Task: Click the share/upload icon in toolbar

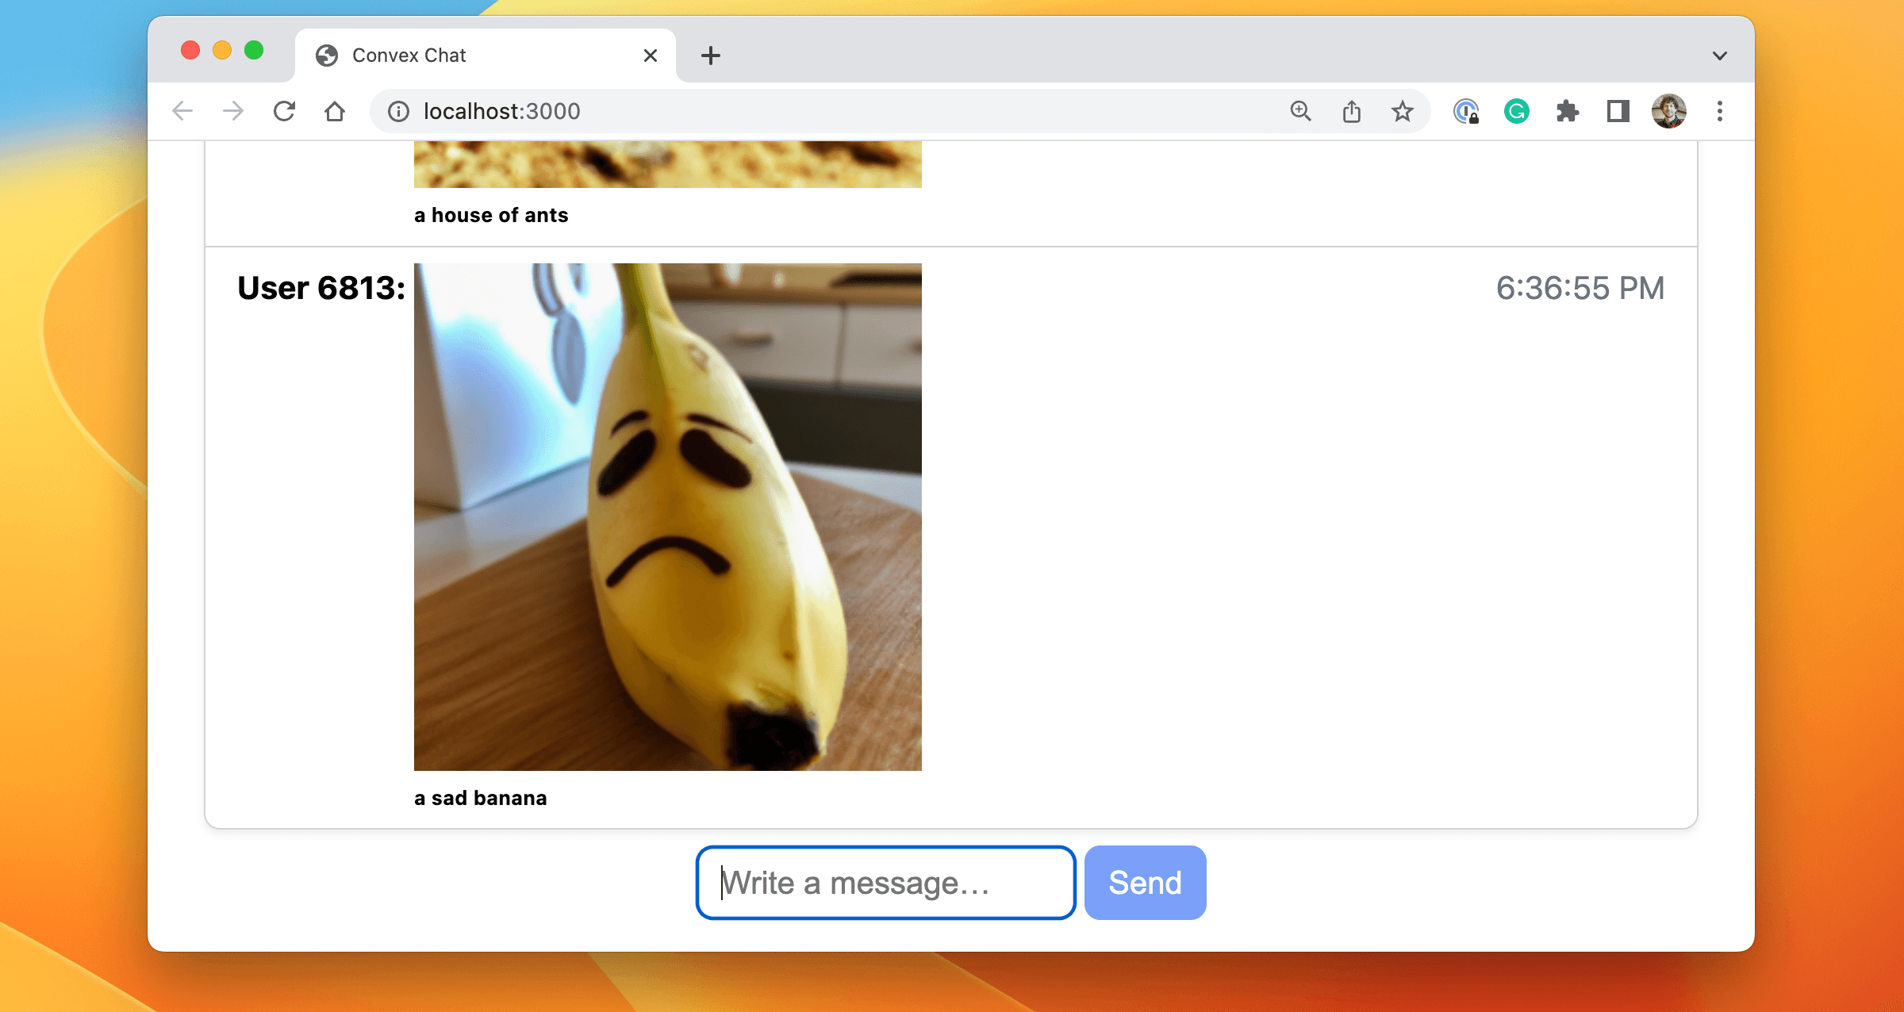Action: point(1351,111)
